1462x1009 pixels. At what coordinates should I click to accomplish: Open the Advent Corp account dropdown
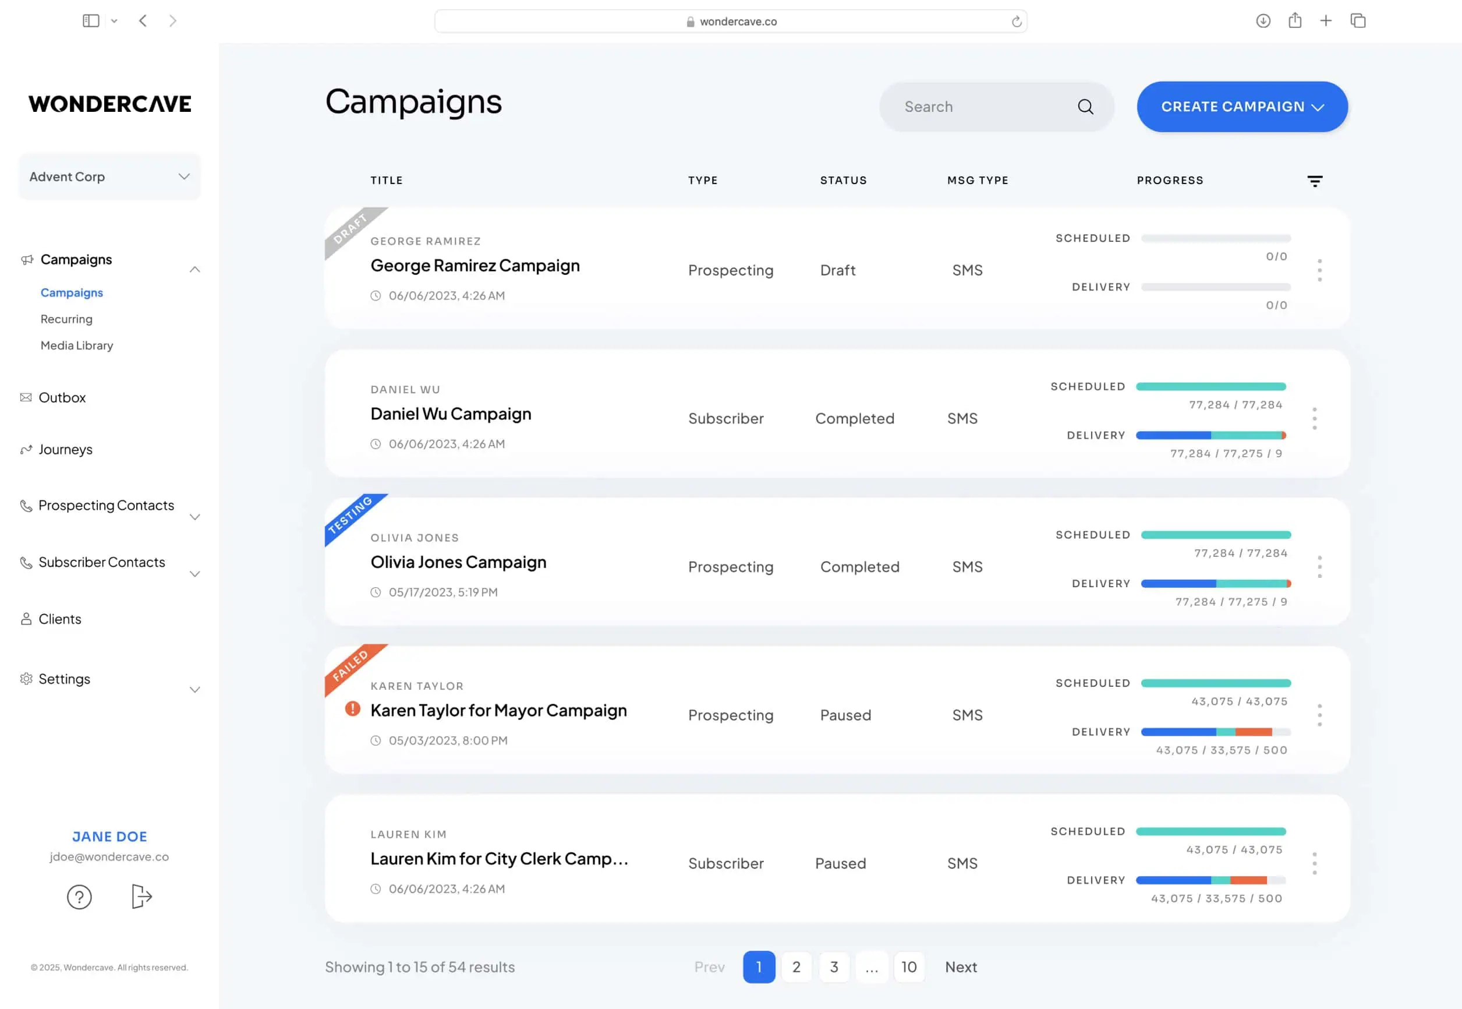point(109,177)
